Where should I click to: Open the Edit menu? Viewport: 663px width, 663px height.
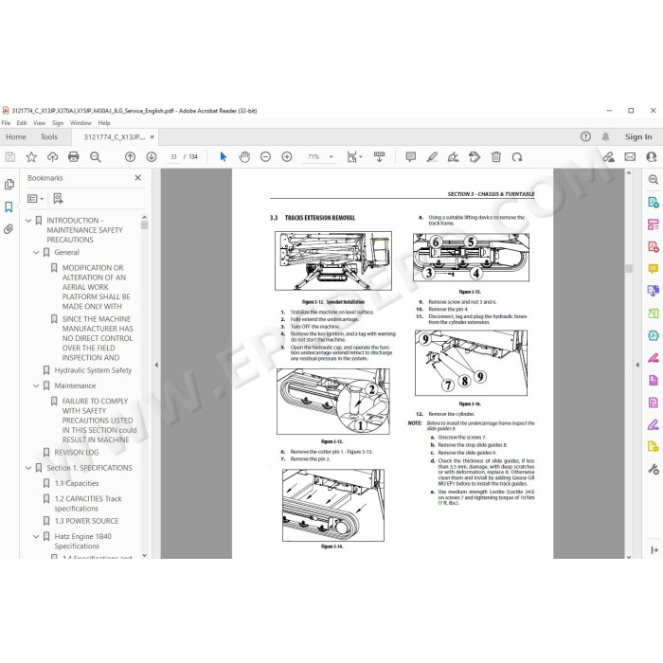tap(22, 123)
